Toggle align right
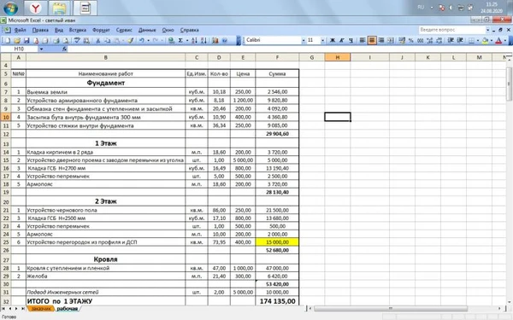 point(381,40)
